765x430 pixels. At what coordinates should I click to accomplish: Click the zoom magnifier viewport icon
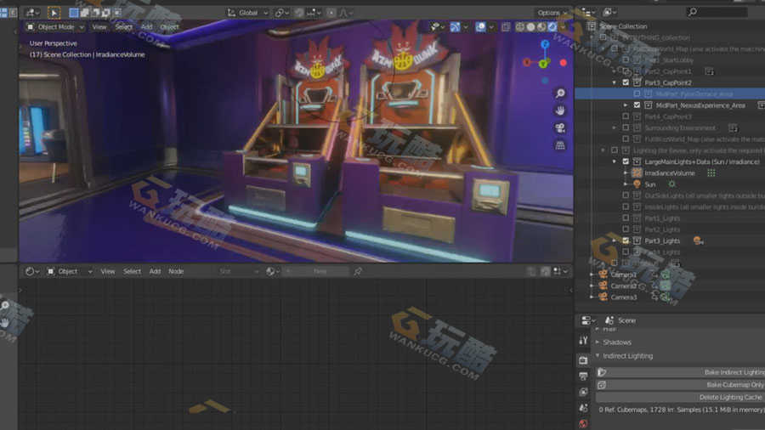pyautogui.click(x=560, y=93)
